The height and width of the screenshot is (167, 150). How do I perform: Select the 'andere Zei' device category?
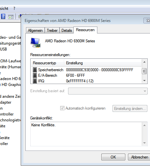tap(10, 96)
